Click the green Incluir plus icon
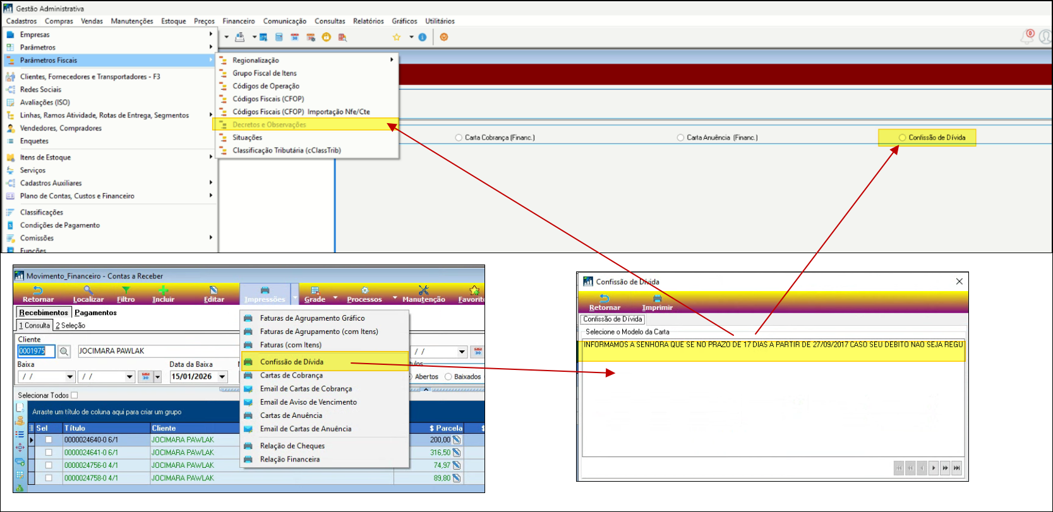 163,294
